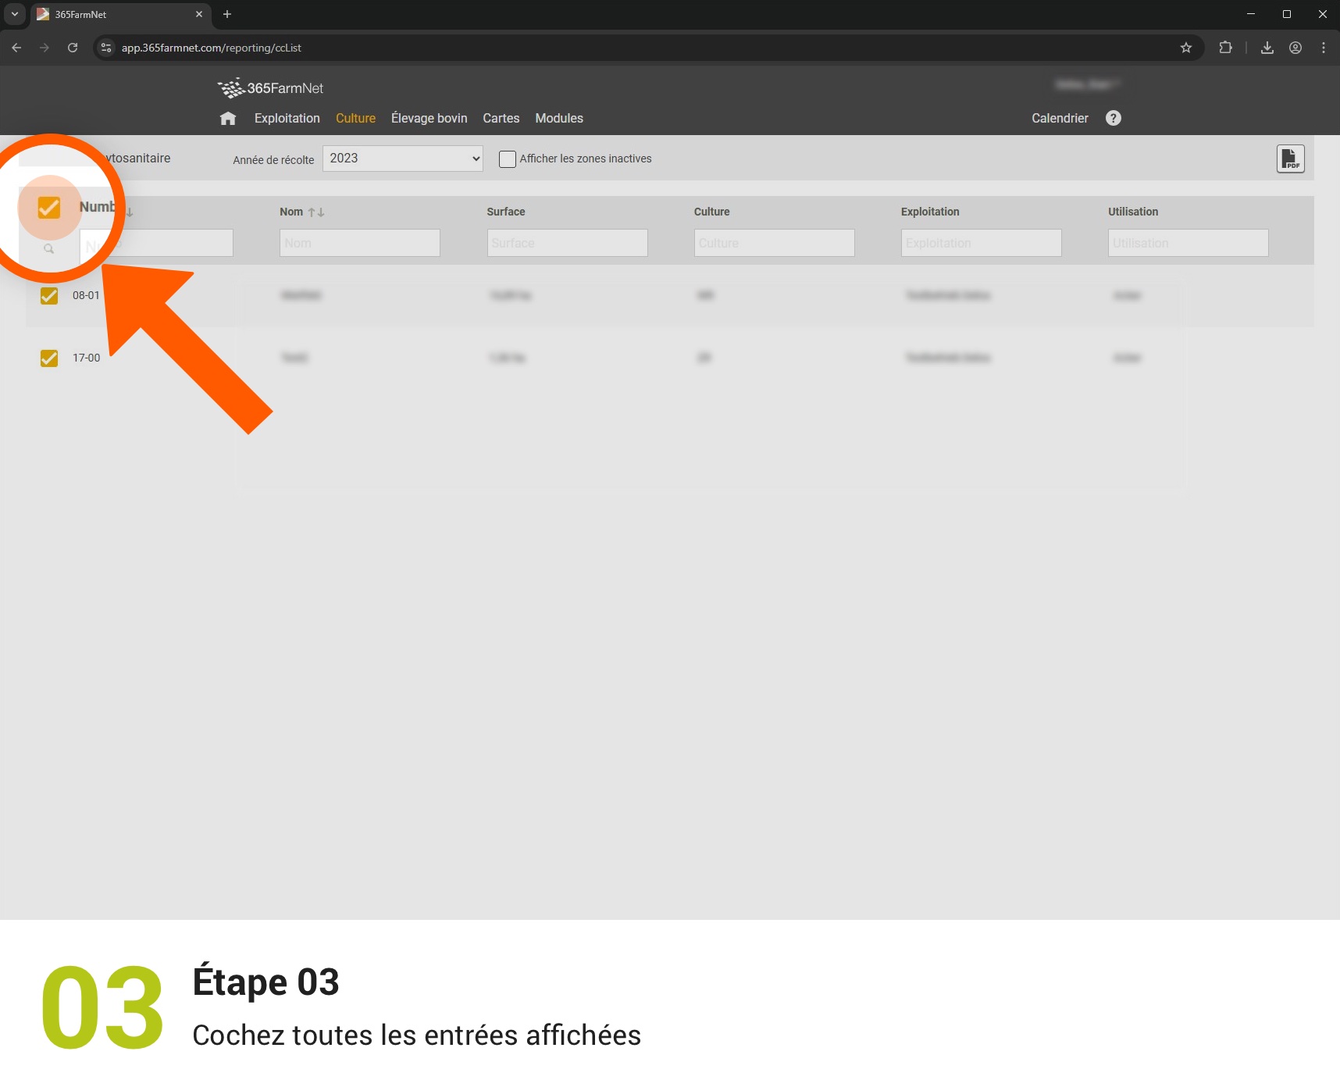Reload the page
This screenshot has width=1340, height=1087.
coord(73,48)
